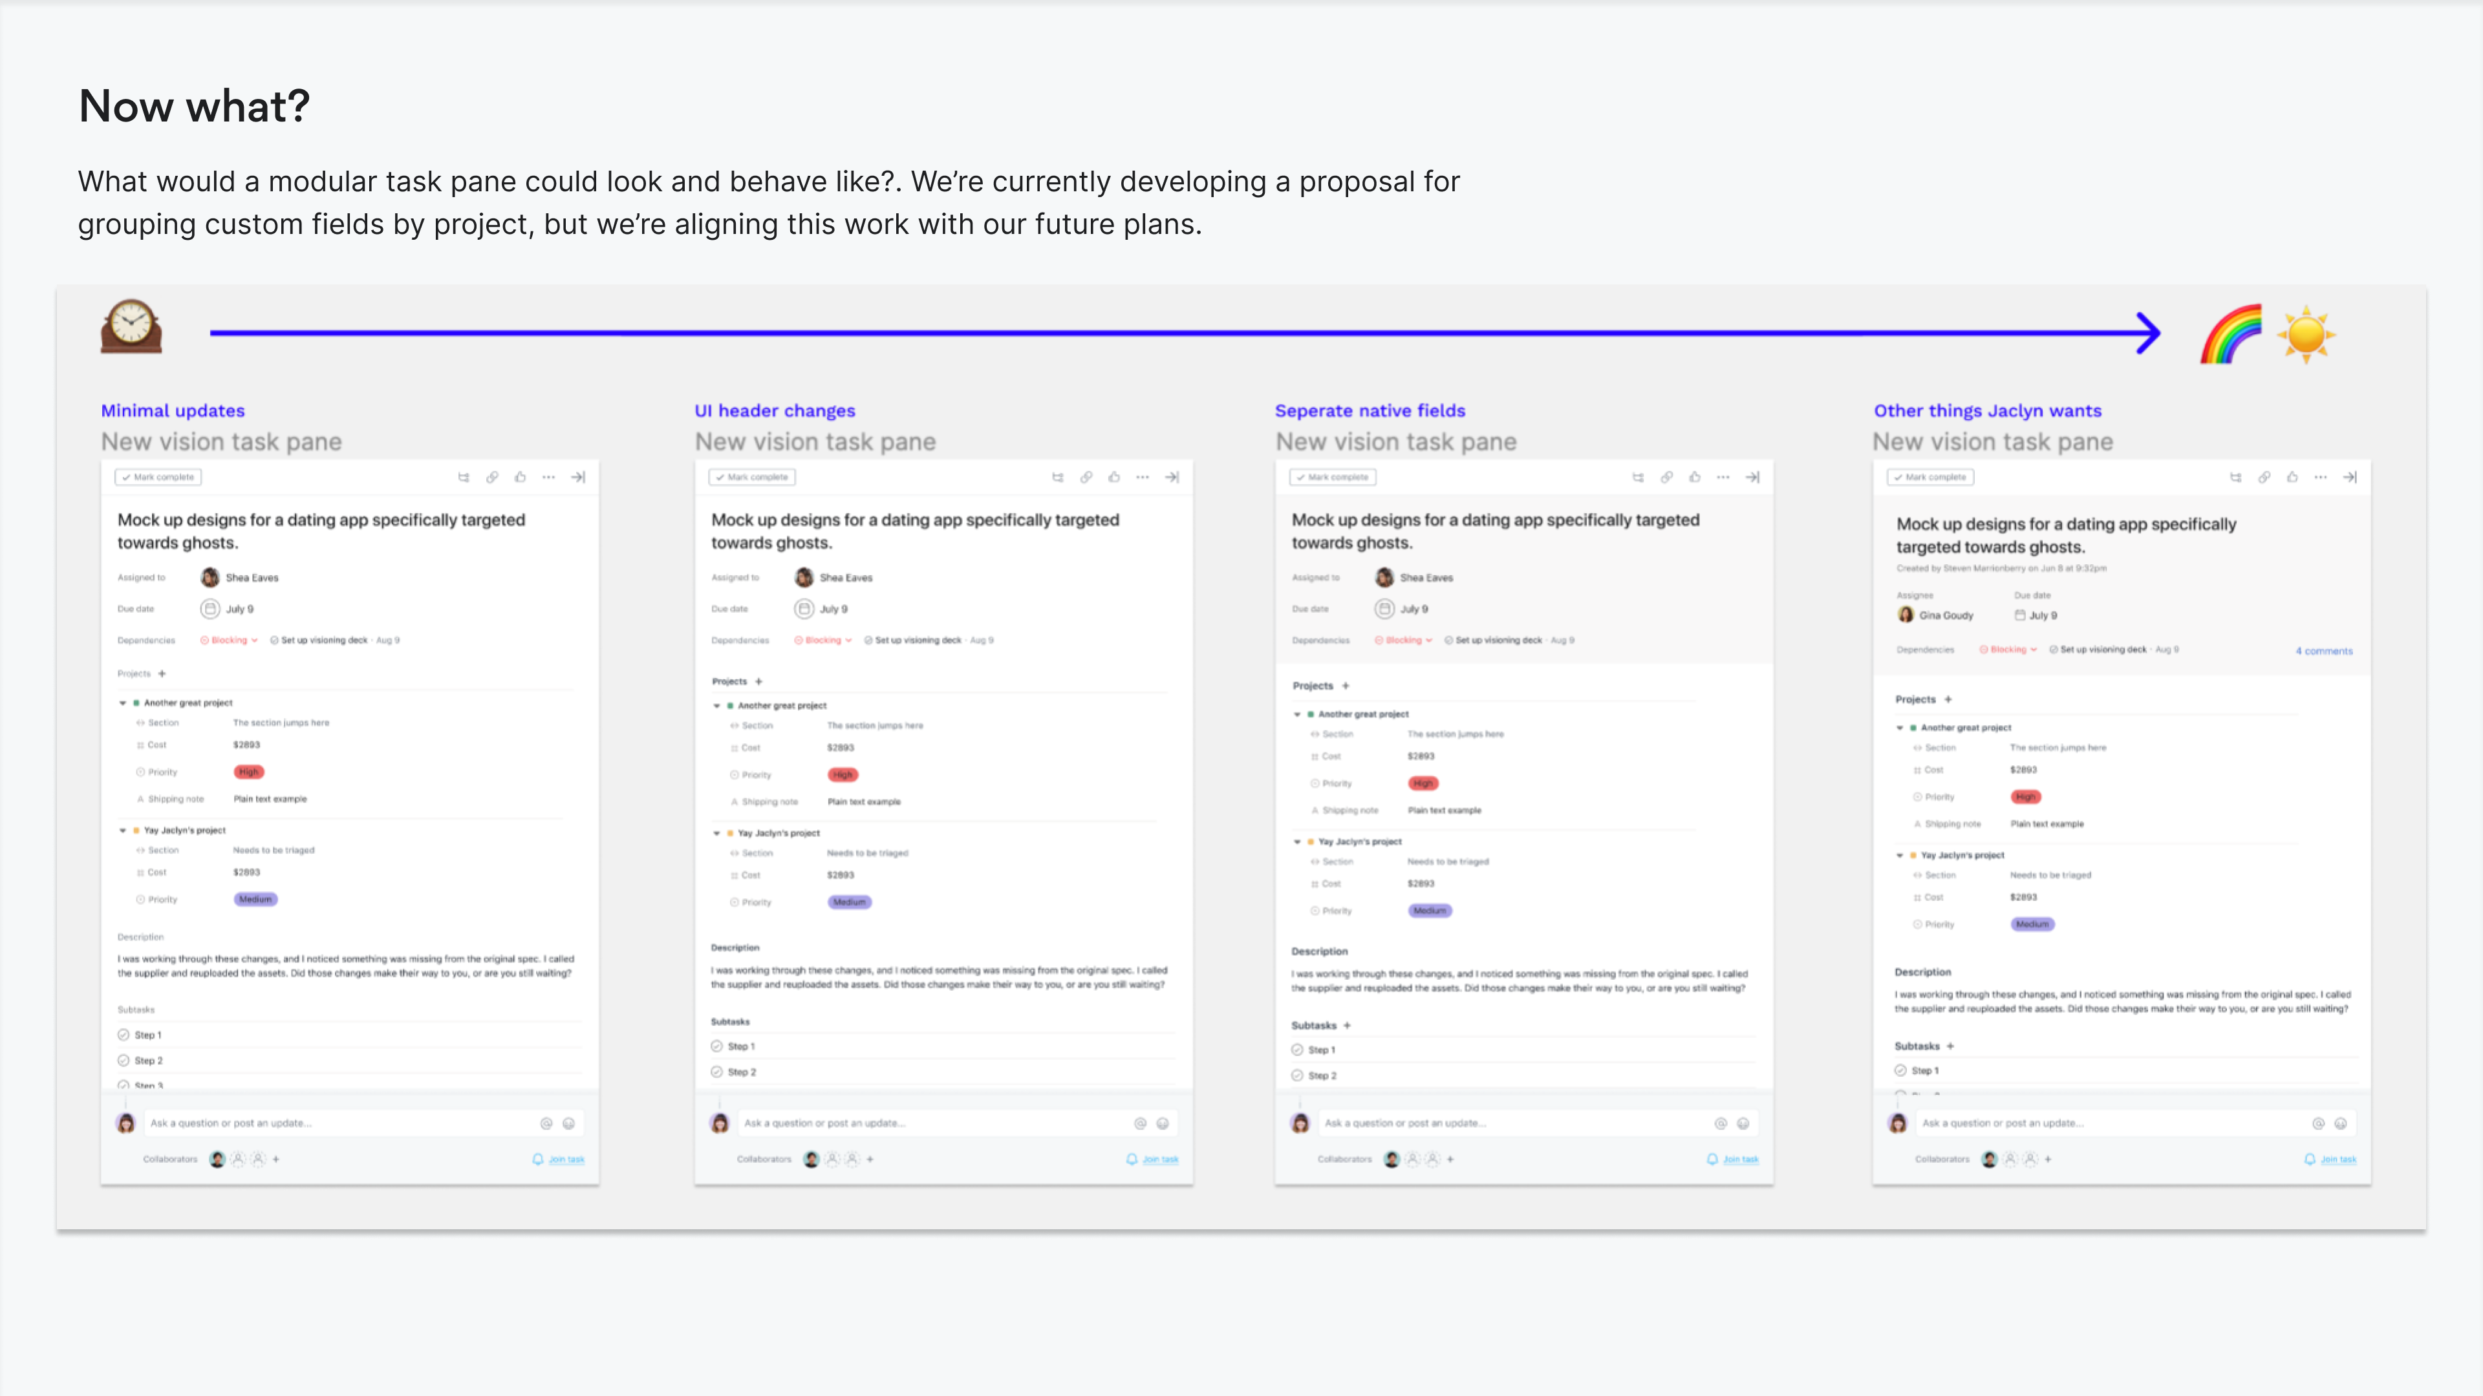Check Step 1 subtask in Minimal updates pane

pyautogui.click(x=124, y=1035)
